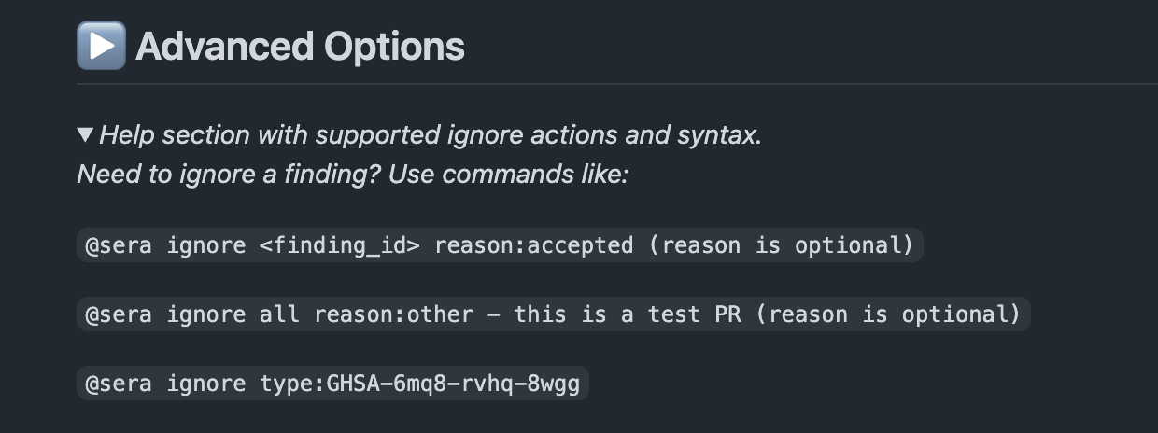Click the 'Need to ignore a finding?' line
Image resolution: width=1158 pixels, height=433 pixels.
(353, 175)
